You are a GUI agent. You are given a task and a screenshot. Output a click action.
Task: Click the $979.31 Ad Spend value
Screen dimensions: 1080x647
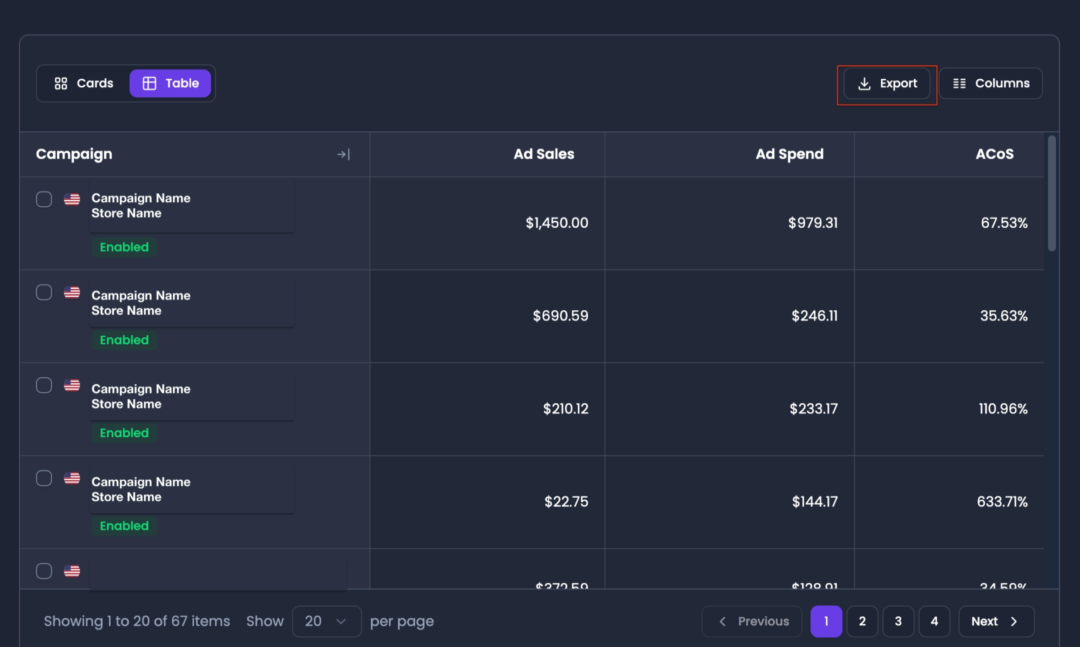pyautogui.click(x=813, y=223)
